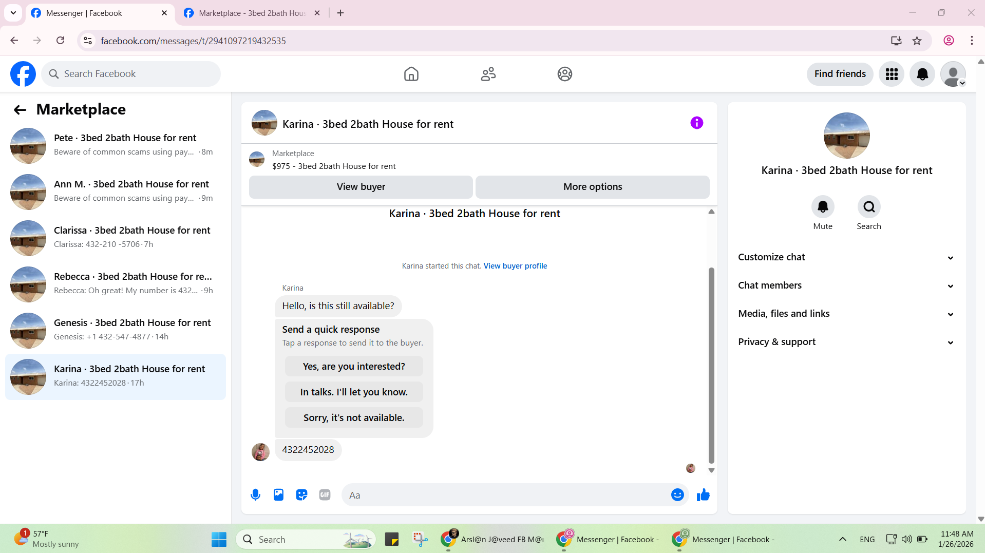This screenshot has width=985, height=553.
Task: View site information icon in address bar
Action: [x=88, y=41]
